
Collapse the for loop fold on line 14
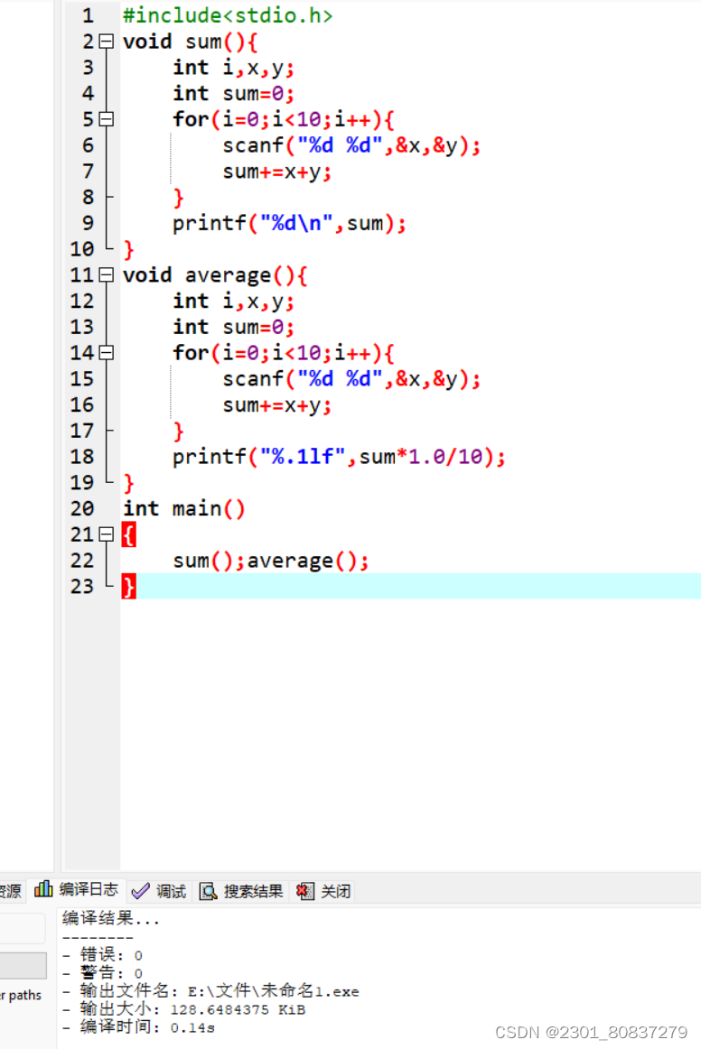tap(106, 353)
